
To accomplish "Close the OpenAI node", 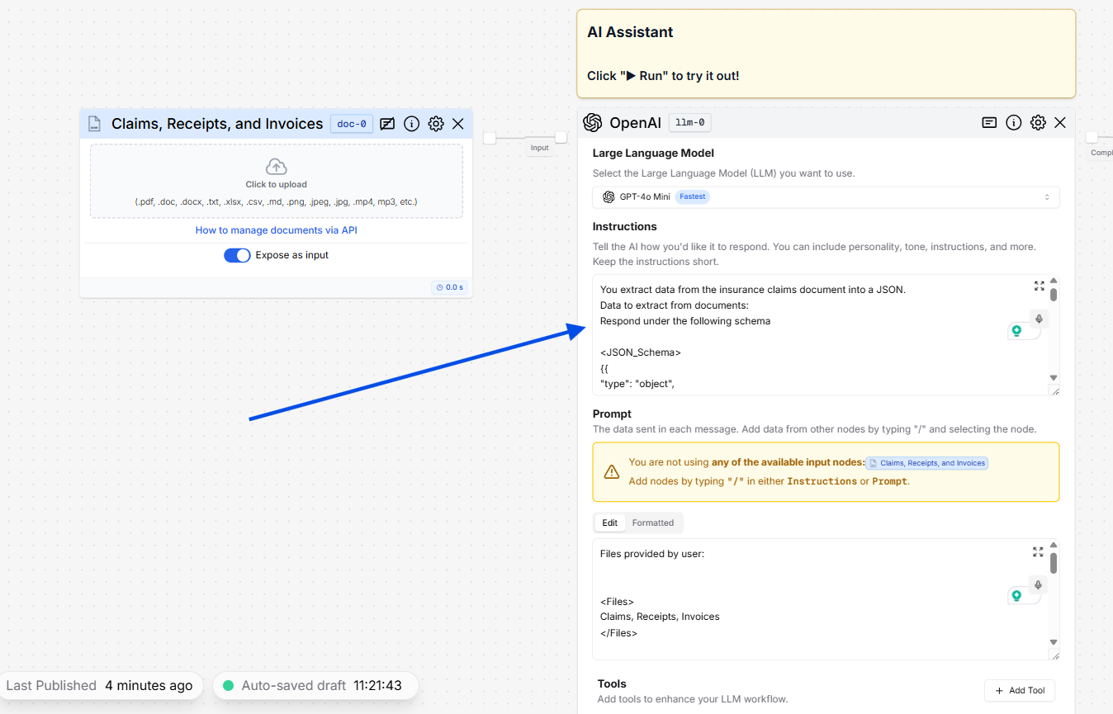I will tap(1061, 123).
